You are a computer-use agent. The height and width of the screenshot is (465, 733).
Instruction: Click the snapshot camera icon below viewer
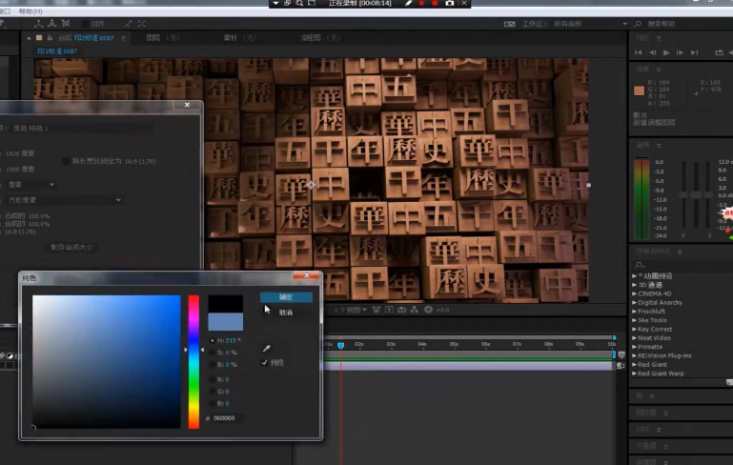coord(402,310)
